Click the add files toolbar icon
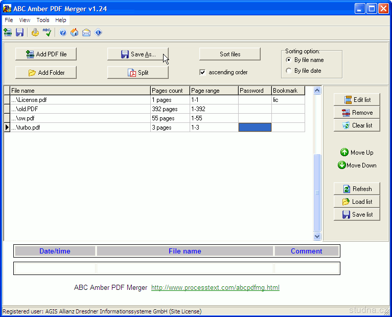The height and width of the screenshot is (317, 392). (x=8, y=33)
